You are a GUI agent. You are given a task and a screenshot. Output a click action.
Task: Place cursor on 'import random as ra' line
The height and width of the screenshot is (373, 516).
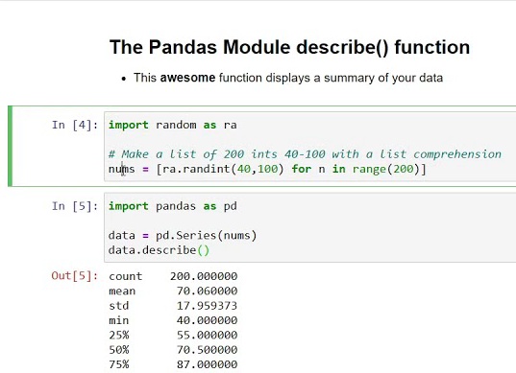pos(172,125)
